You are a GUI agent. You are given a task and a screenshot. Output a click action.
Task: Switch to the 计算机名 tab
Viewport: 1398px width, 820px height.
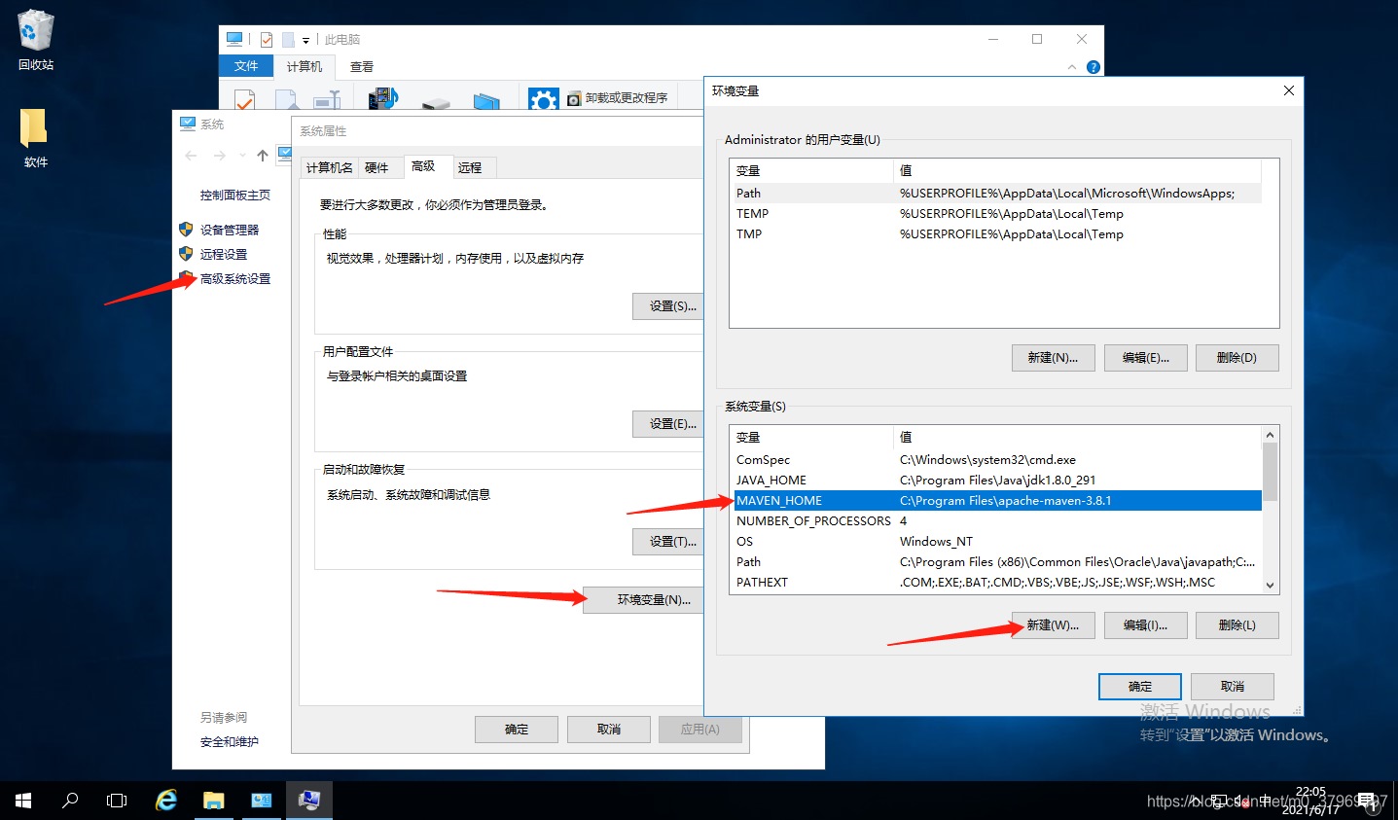(x=330, y=168)
